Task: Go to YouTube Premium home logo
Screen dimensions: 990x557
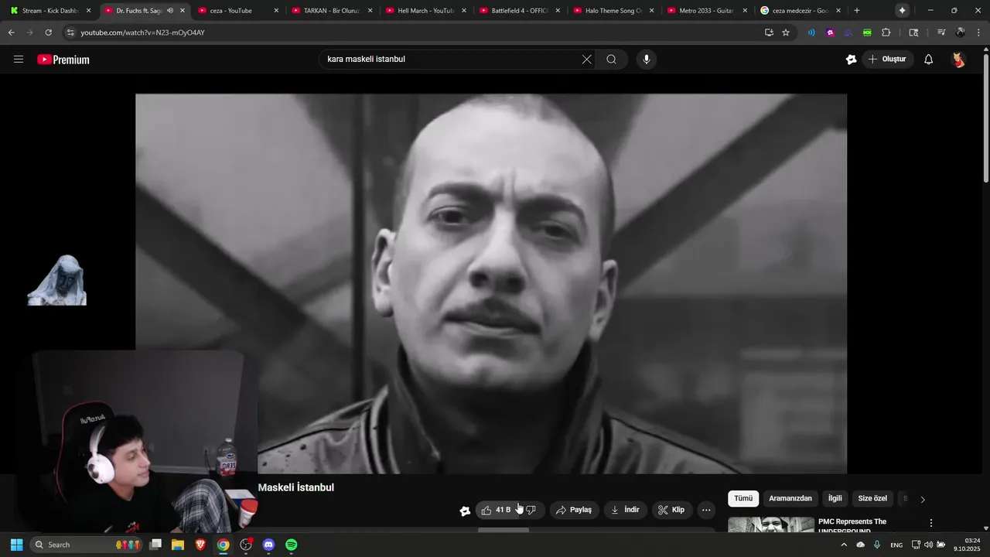Action: point(63,60)
